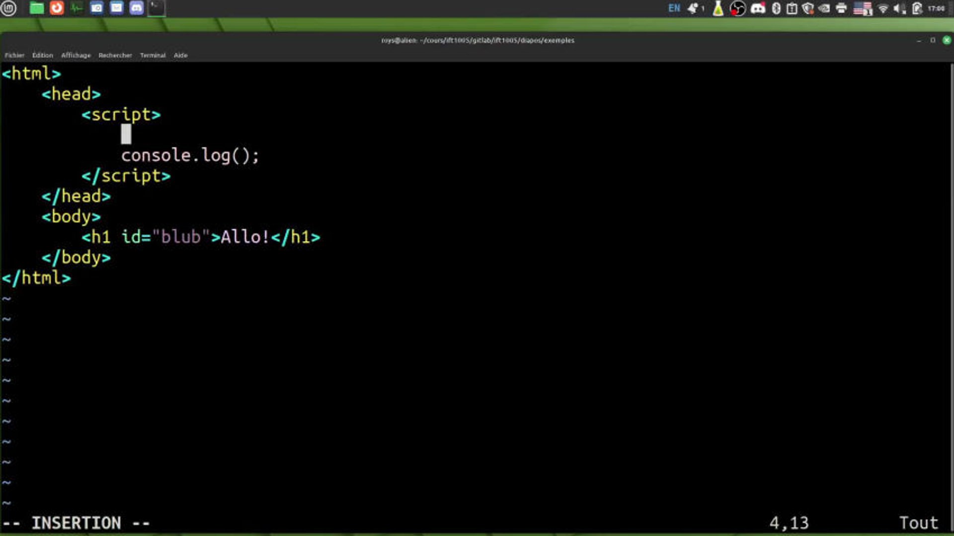
Task: Click the -- INSERTION -- mode indicator
Action: (x=76, y=523)
